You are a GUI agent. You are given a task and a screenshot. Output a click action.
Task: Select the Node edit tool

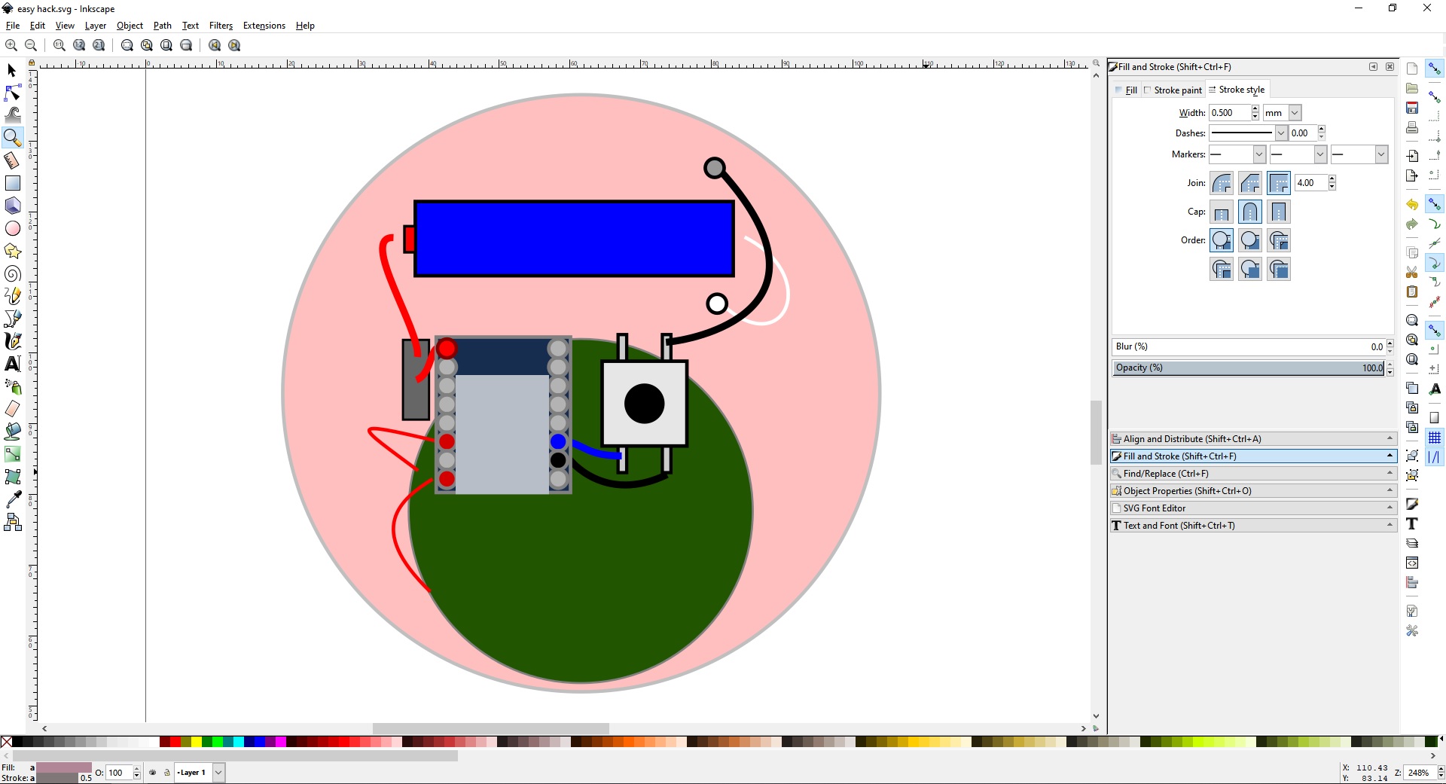13,93
